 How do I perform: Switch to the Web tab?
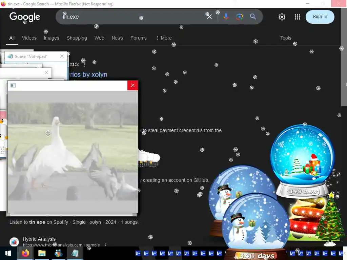[x=99, y=38]
